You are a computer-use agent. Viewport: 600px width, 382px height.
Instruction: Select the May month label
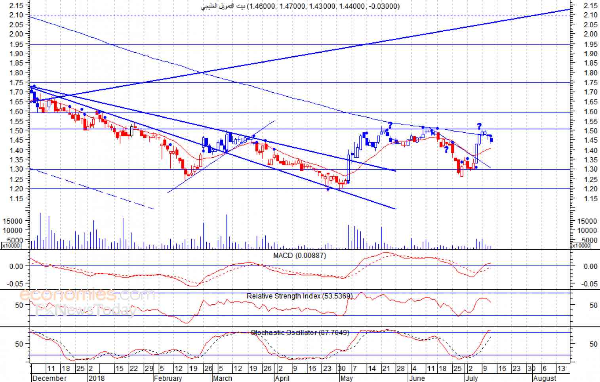[x=346, y=378]
